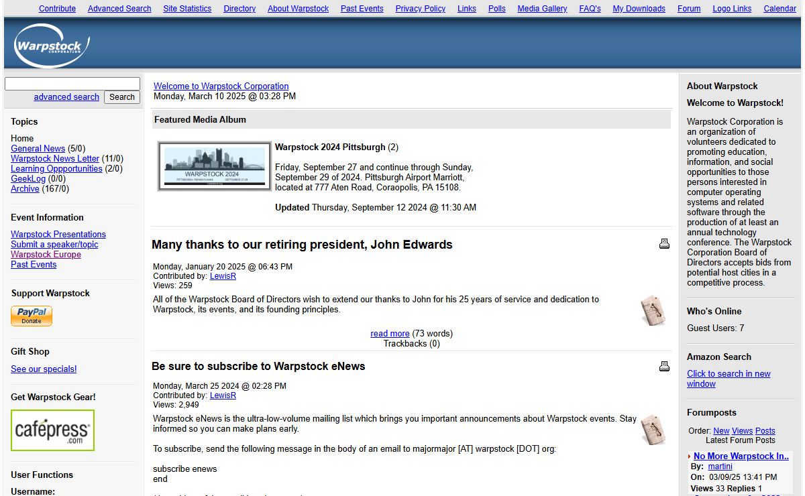Click the PayPal Donate button
805x496 pixels.
coord(32,316)
